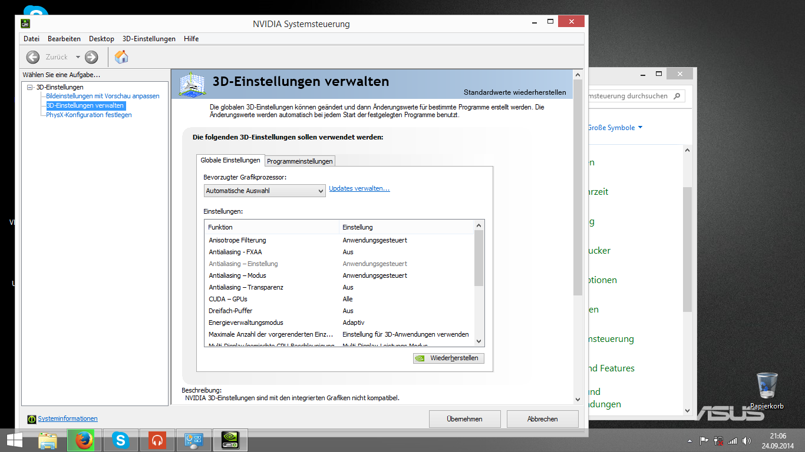This screenshot has width=805, height=452.
Task: Open the home page via the house icon
Action: click(x=121, y=57)
